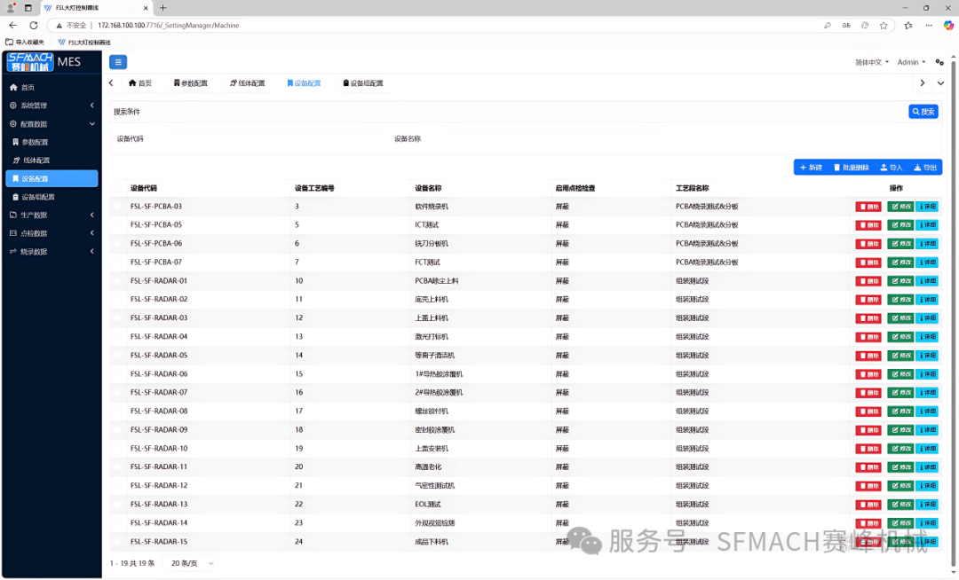Switch to the 参数配置 tab
This screenshot has width=959, height=580.
(x=190, y=83)
